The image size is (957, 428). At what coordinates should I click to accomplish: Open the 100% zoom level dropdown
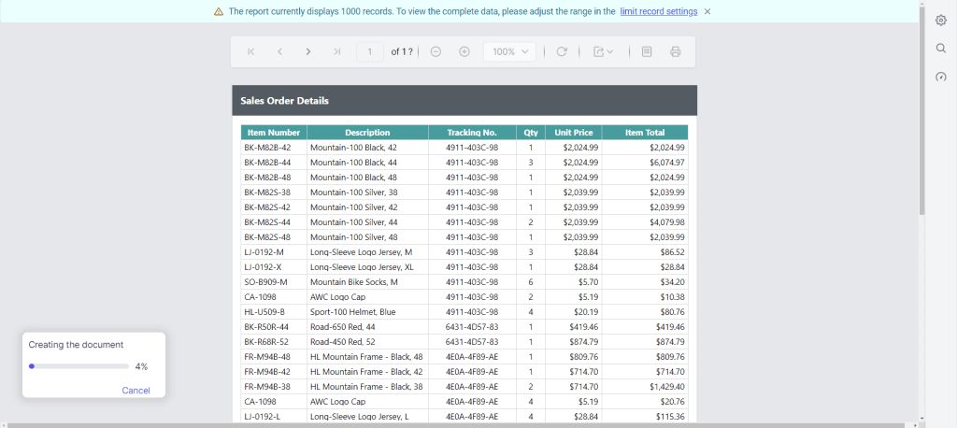coord(509,52)
